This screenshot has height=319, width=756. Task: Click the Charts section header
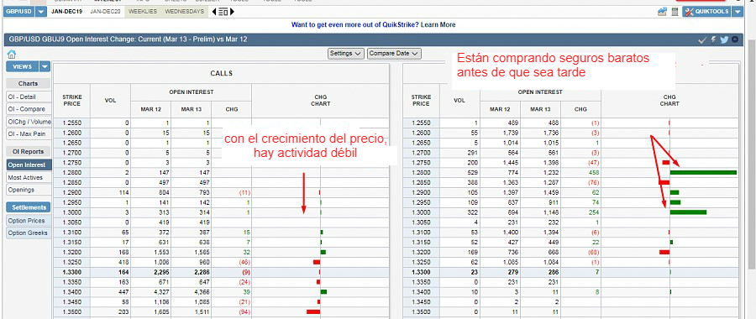[29, 83]
